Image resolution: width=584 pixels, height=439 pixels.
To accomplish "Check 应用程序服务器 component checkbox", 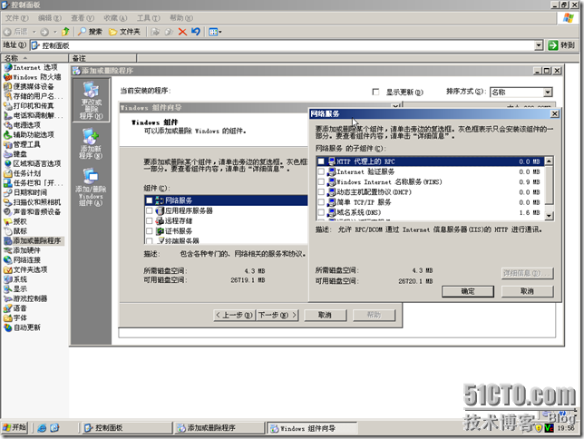I will 149,211.
